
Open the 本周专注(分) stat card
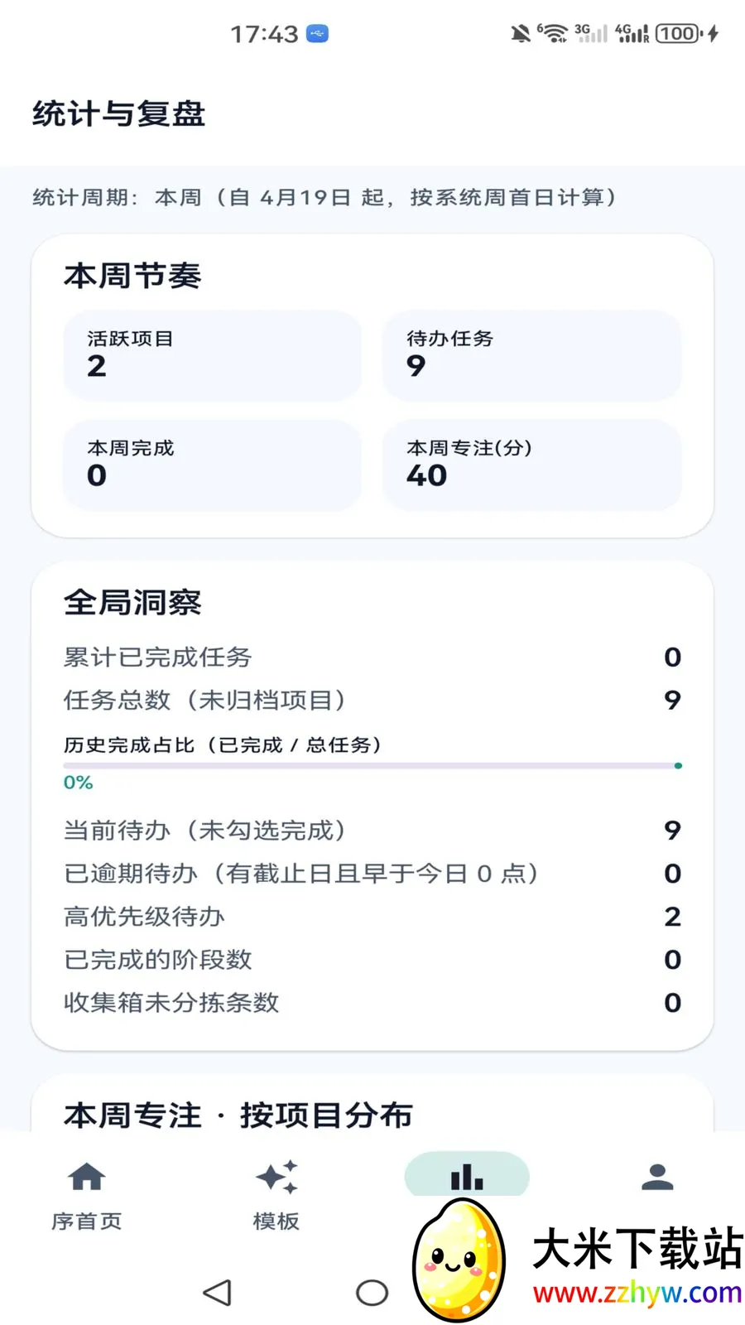click(x=532, y=465)
